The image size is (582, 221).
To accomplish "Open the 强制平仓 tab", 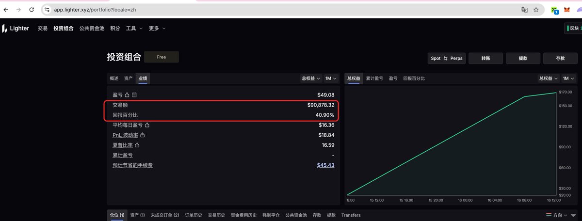I will pyautogui.click(x=271, y=215).
